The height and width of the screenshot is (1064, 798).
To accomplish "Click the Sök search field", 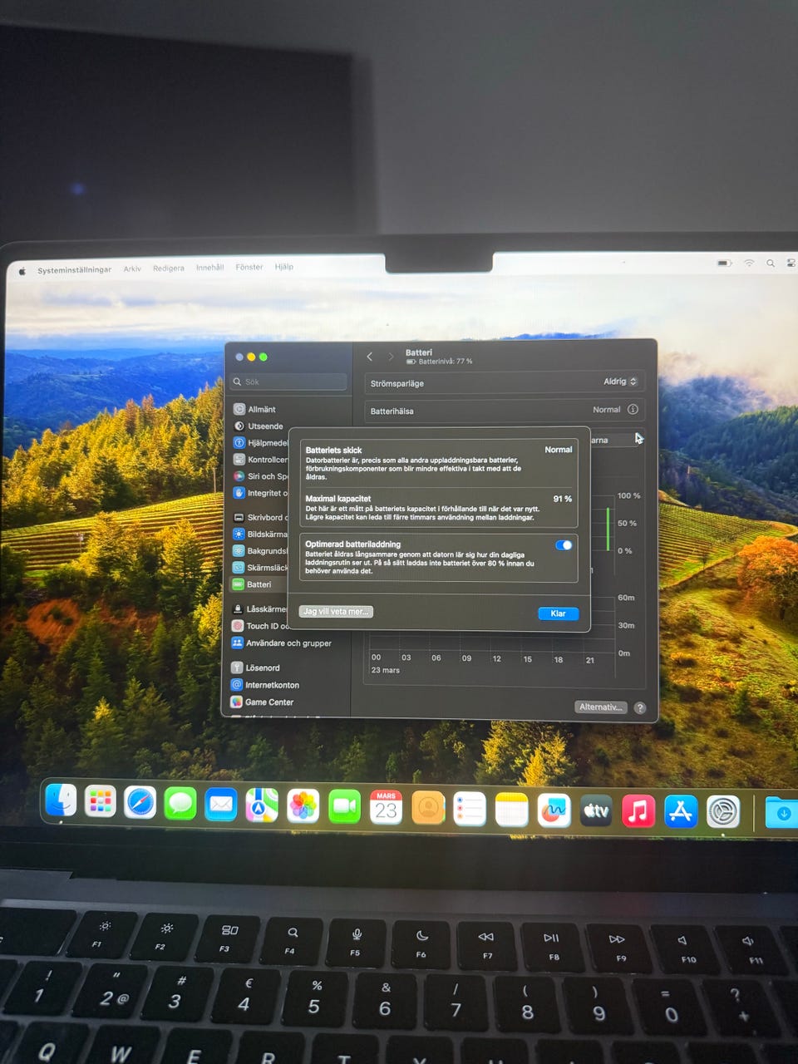I will tap(288, 382).
